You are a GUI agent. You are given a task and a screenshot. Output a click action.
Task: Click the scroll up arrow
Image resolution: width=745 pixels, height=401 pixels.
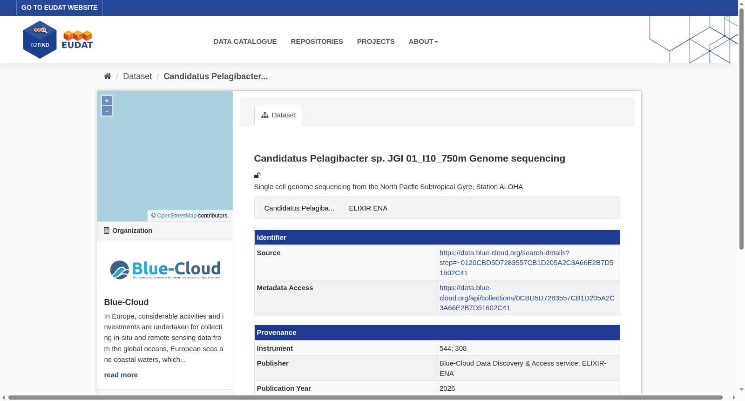tap(741, 3)
